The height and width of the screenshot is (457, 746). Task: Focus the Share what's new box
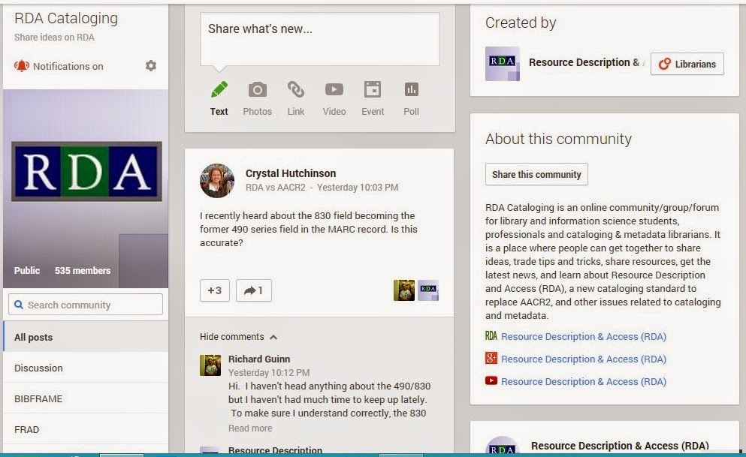coord(320,39)
